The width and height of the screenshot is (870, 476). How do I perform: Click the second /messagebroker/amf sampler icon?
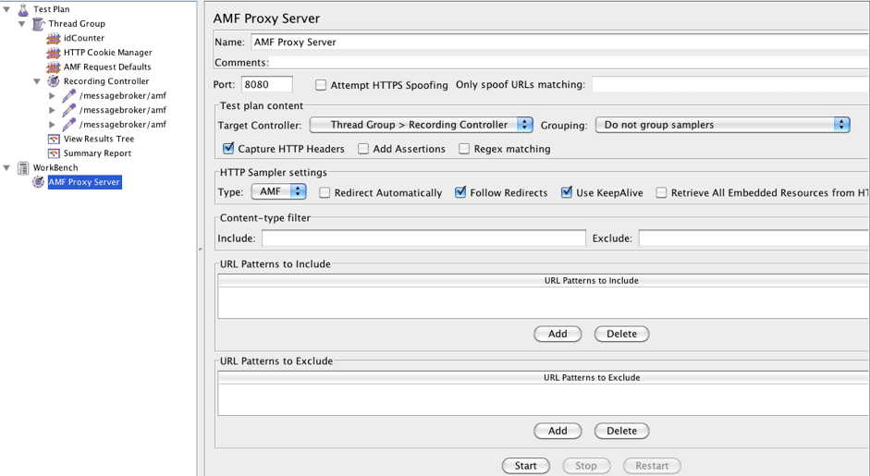pos(68,110)
